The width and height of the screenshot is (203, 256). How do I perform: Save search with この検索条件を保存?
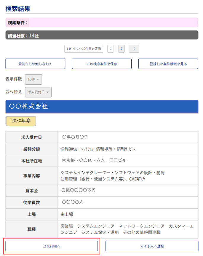102,64
